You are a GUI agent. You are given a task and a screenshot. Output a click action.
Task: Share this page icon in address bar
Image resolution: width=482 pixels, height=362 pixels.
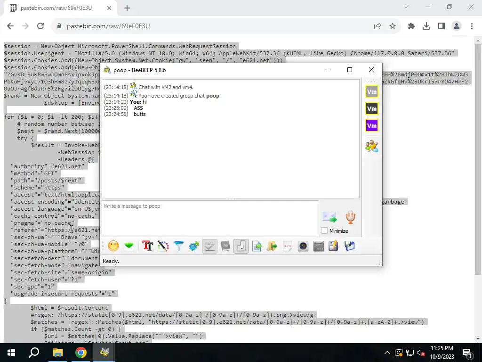pyautogui.click(x=378, y=26)
